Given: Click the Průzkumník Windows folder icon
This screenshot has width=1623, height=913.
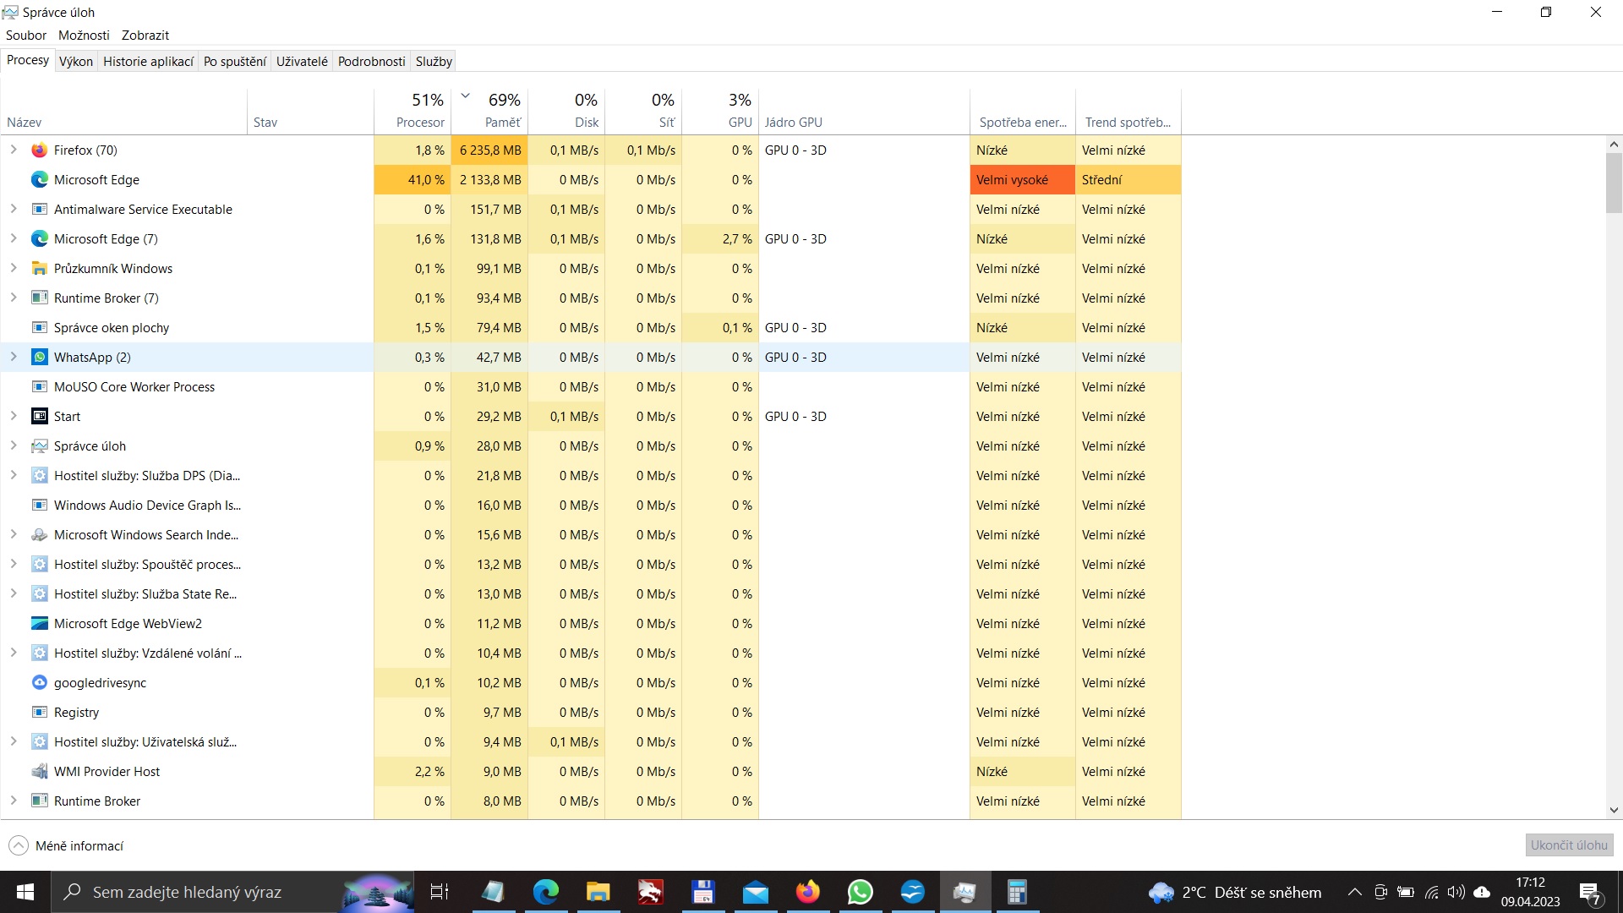Looking at the screenshot, I should click(39, 269).
